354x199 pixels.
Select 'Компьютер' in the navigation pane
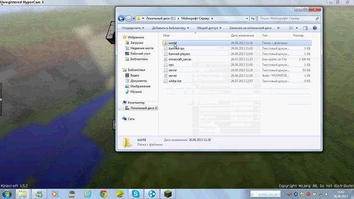(136, 102)
